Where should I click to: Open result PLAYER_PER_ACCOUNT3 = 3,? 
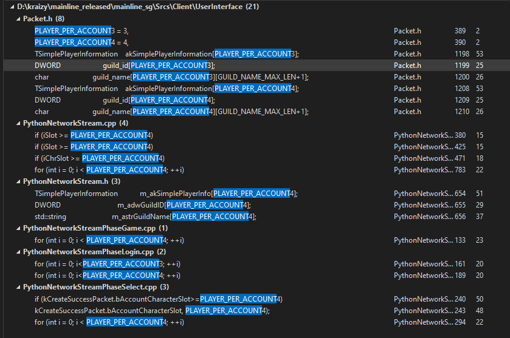click(x=81, y=31)
